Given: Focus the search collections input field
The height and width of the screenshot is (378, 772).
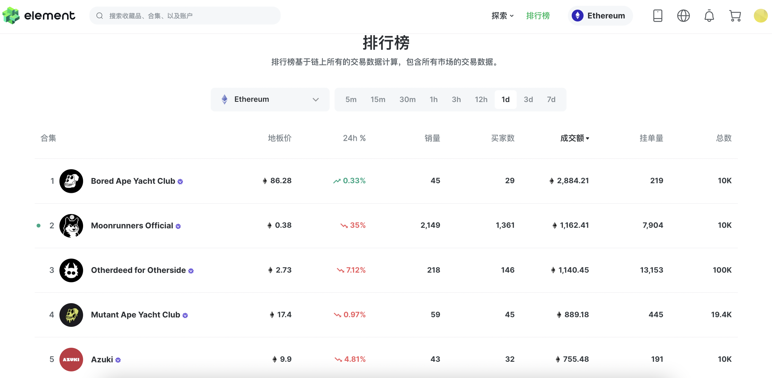Looking at the screenshot, I should click(185, 16).
